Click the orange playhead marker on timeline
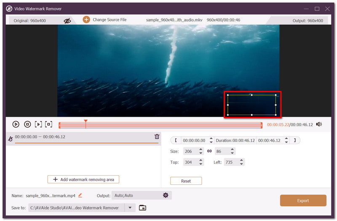Screen dimensions: 337x221 86,121
